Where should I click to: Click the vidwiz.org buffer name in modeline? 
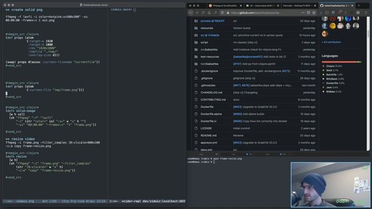[25, 201]
